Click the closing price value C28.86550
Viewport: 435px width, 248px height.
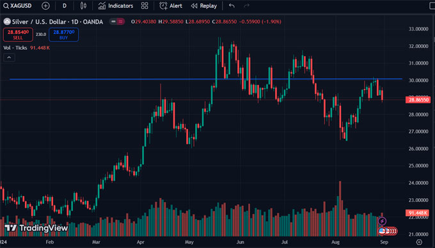(225, 22)
